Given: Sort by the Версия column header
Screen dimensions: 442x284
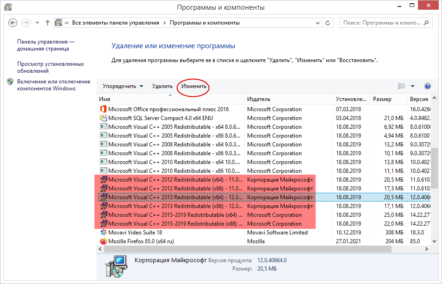Looking at the screenshot, I should [x=419, y=99].
